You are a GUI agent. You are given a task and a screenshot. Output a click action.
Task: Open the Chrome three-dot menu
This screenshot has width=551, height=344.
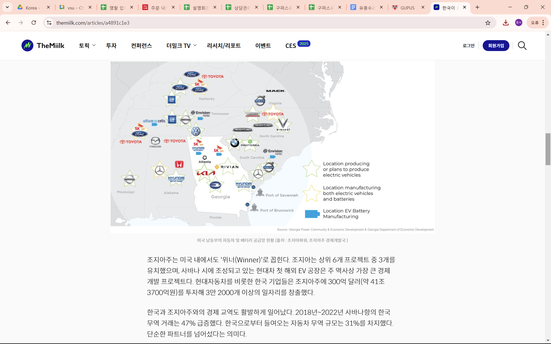(543, 23)
